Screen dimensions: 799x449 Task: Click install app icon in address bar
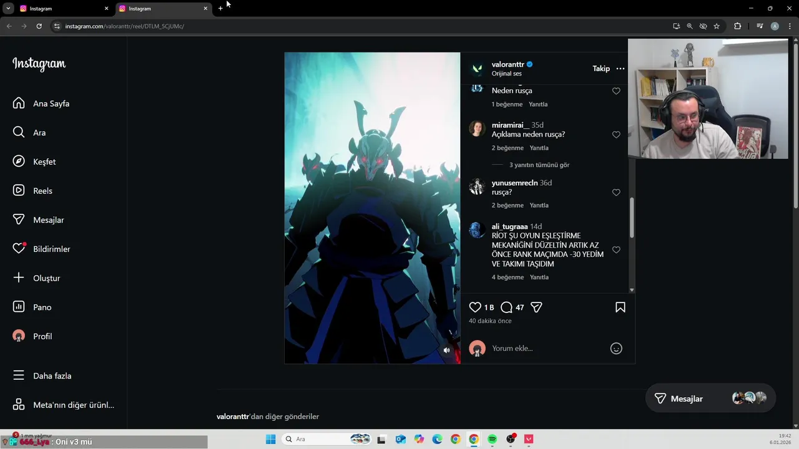pyautogui.click(x=676, y=26)
